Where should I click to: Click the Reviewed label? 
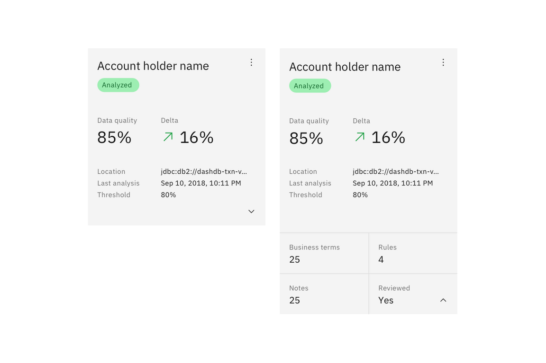(394, 288)
